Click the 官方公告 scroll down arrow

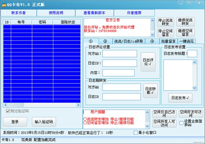[x=152, y=34]
